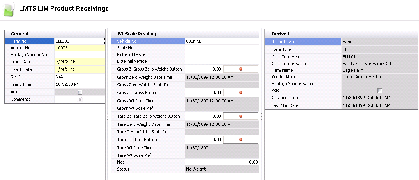Viewport: 419px width, 180px height.
Task: Click the Scale No empty field
Action: pyautogui.click(x=222, y=48)
